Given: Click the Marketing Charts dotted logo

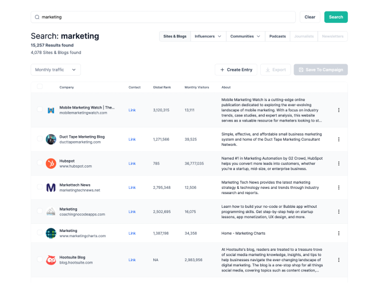Looking at the screenshot, I should [x=51, y=233].
